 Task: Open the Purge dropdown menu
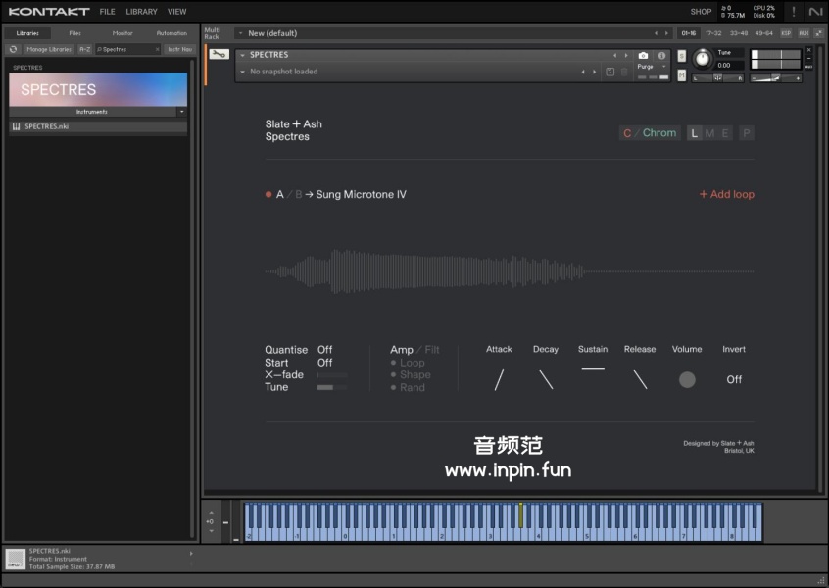[651, 67]
